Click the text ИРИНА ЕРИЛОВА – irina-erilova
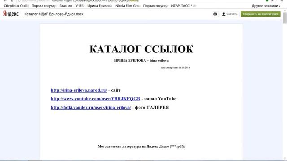The image size is (287, 161). tap(141, 61)
